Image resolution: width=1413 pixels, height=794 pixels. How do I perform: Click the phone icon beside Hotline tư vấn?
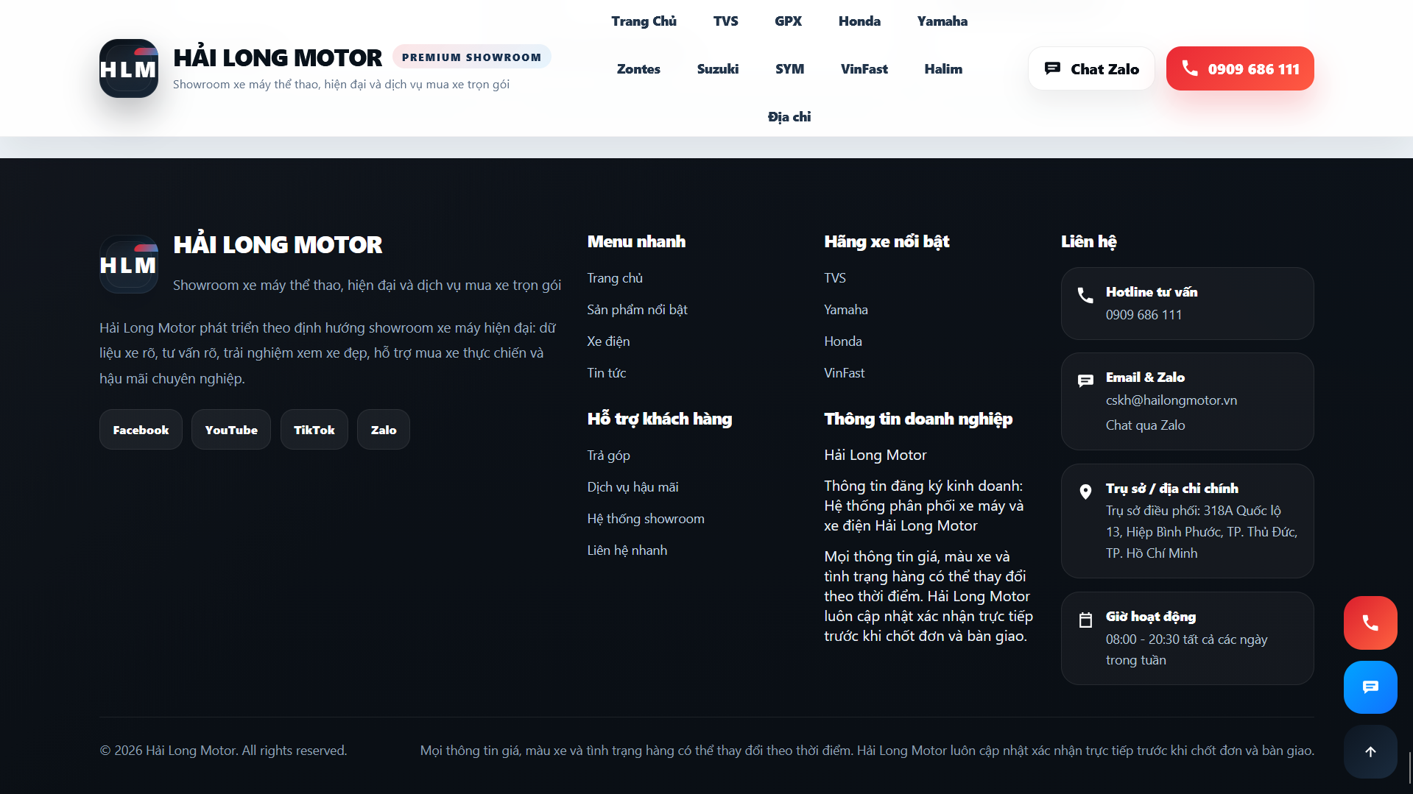click(1084, 295)
